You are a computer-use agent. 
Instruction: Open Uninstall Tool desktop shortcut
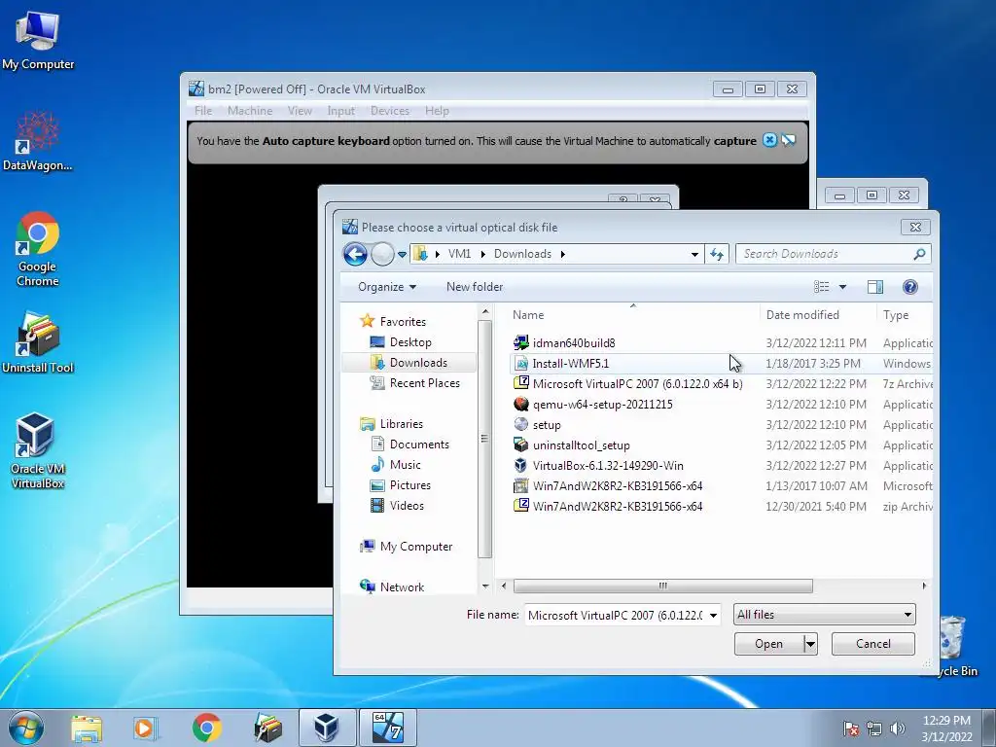click(38, 343)
